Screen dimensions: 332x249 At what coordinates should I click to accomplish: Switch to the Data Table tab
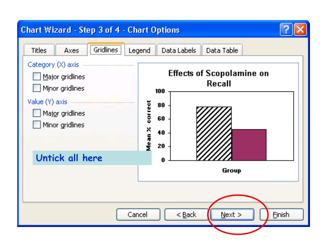pyautogui.click(x=222, y=50)
